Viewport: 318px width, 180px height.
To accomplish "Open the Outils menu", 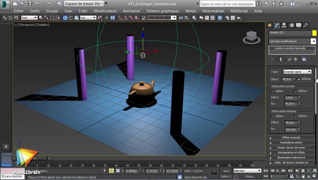I will click(x=34, y=11).
